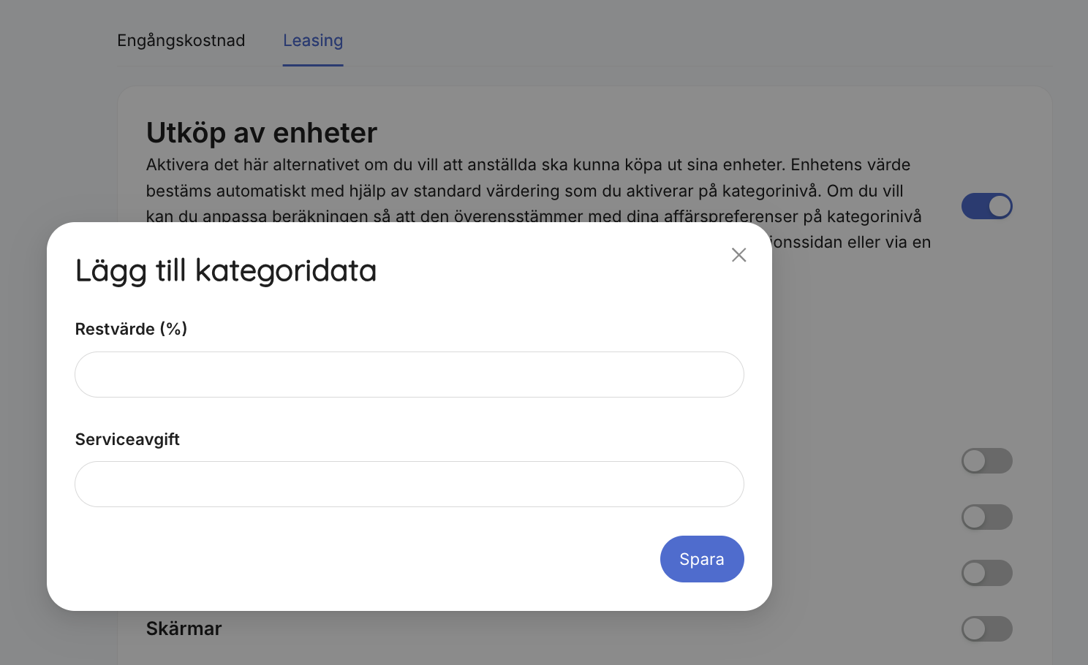Click the Lägg till kategoridata dialog title
The width and height of the screenshot is (1088, 665).
[x=226, y=270]
